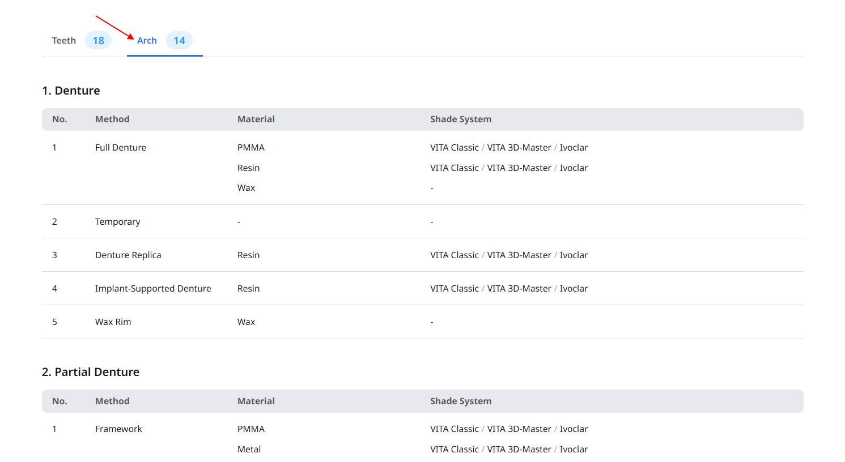Click Denture Replica in the Denture table

tap(128, 255)
